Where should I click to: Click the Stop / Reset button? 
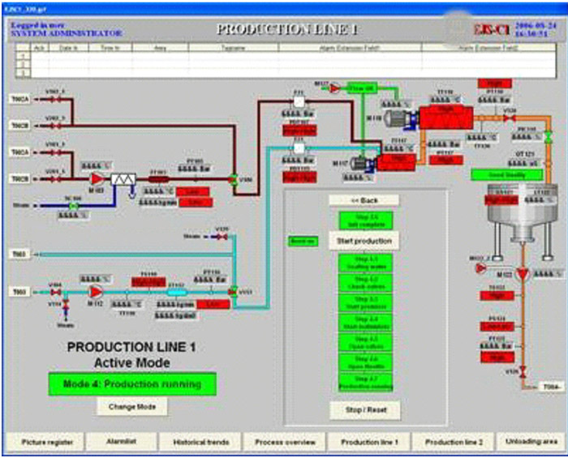pyautogui.click(x=365, y=410)
